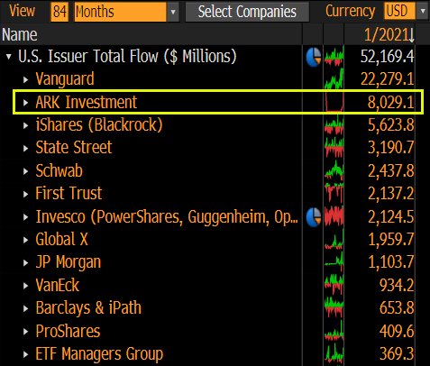Click the USD currency field

click(x=399, y=12)
